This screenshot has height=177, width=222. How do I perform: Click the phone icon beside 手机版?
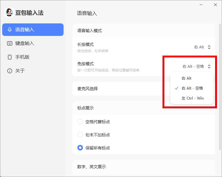[x=10, y=57]
